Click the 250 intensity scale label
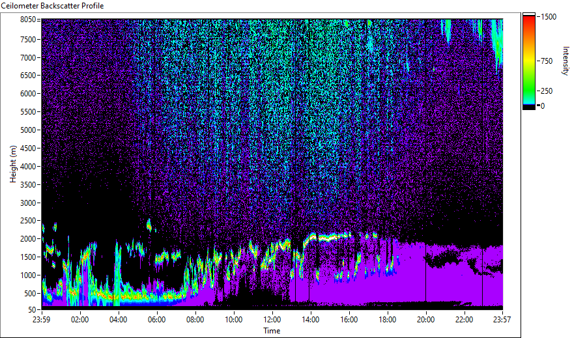Viewport: 572px width, 338px height. (547, 91)
